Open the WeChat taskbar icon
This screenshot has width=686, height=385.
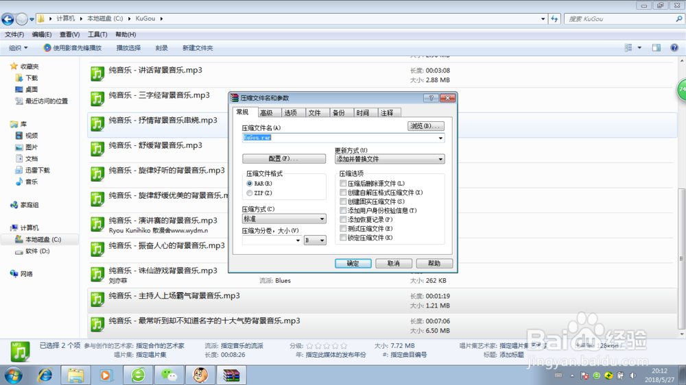coord(169,375)
